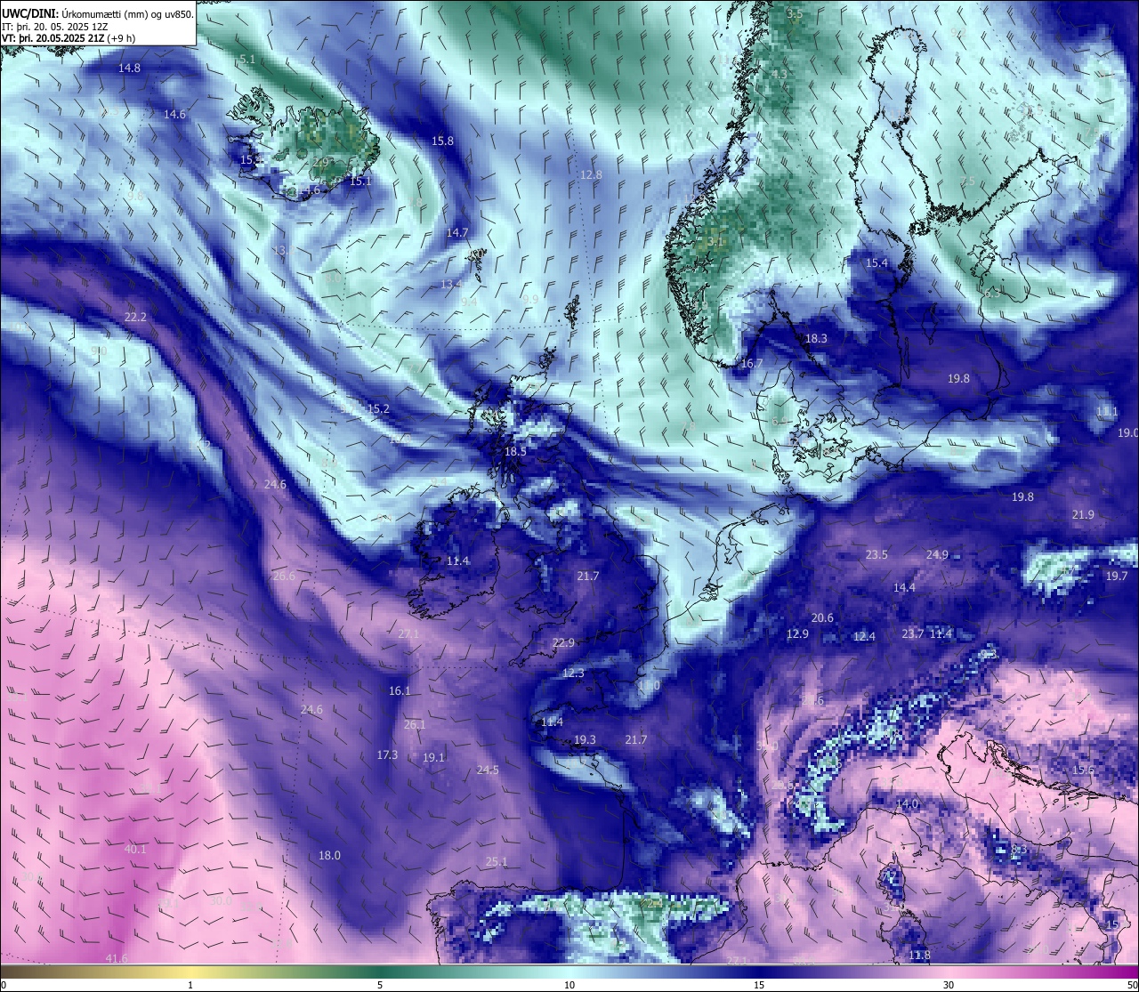
Task: Click the colorbar tick label 30
Action: tap(949, 985)
